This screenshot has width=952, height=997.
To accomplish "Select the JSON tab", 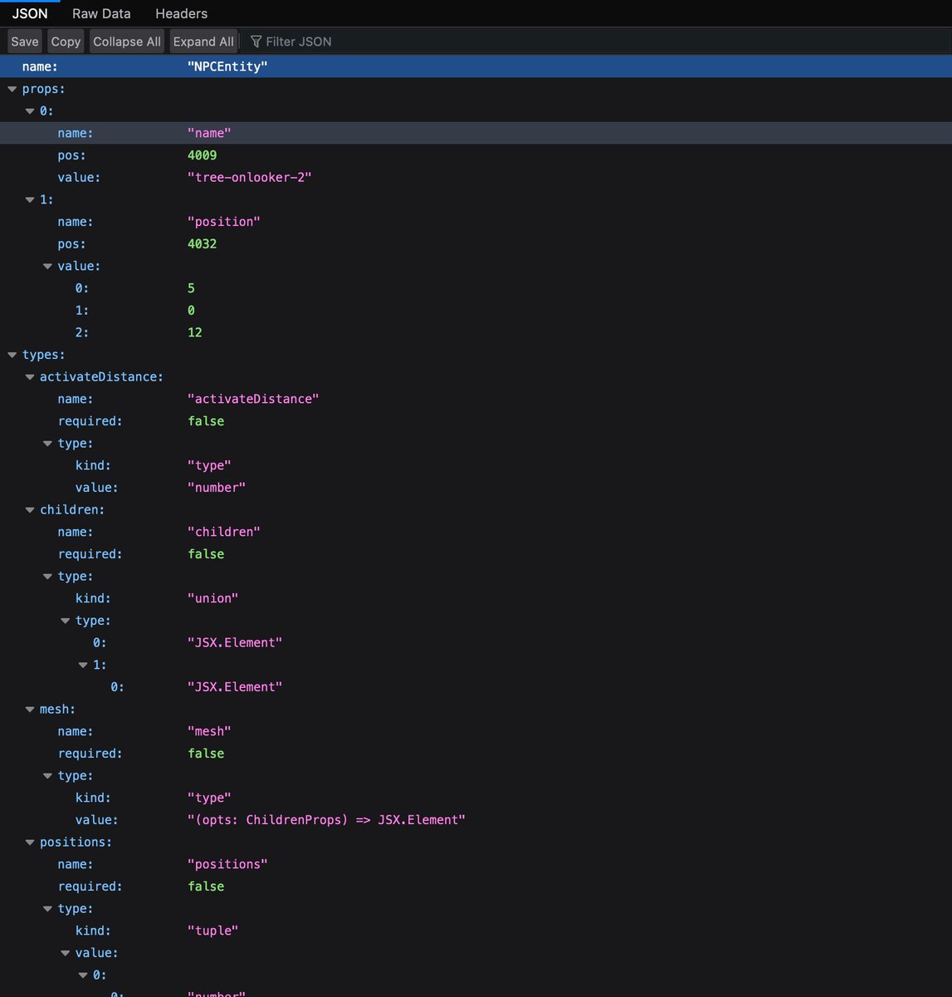I will coord(30,13).
